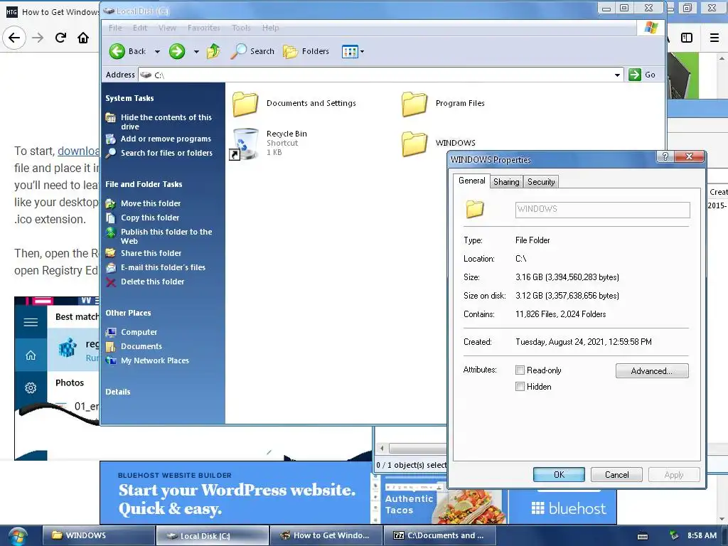Click Add or remove programs

click(166, 139)
